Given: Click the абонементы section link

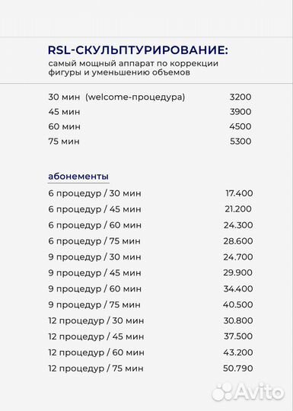Looking at the screenshot, I should [78, 176].
